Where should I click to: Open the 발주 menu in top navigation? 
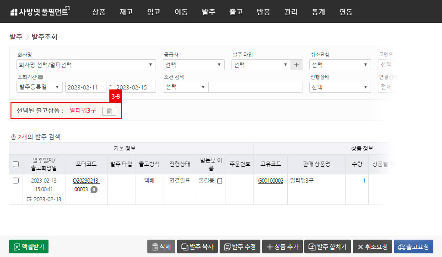(208, 12)
